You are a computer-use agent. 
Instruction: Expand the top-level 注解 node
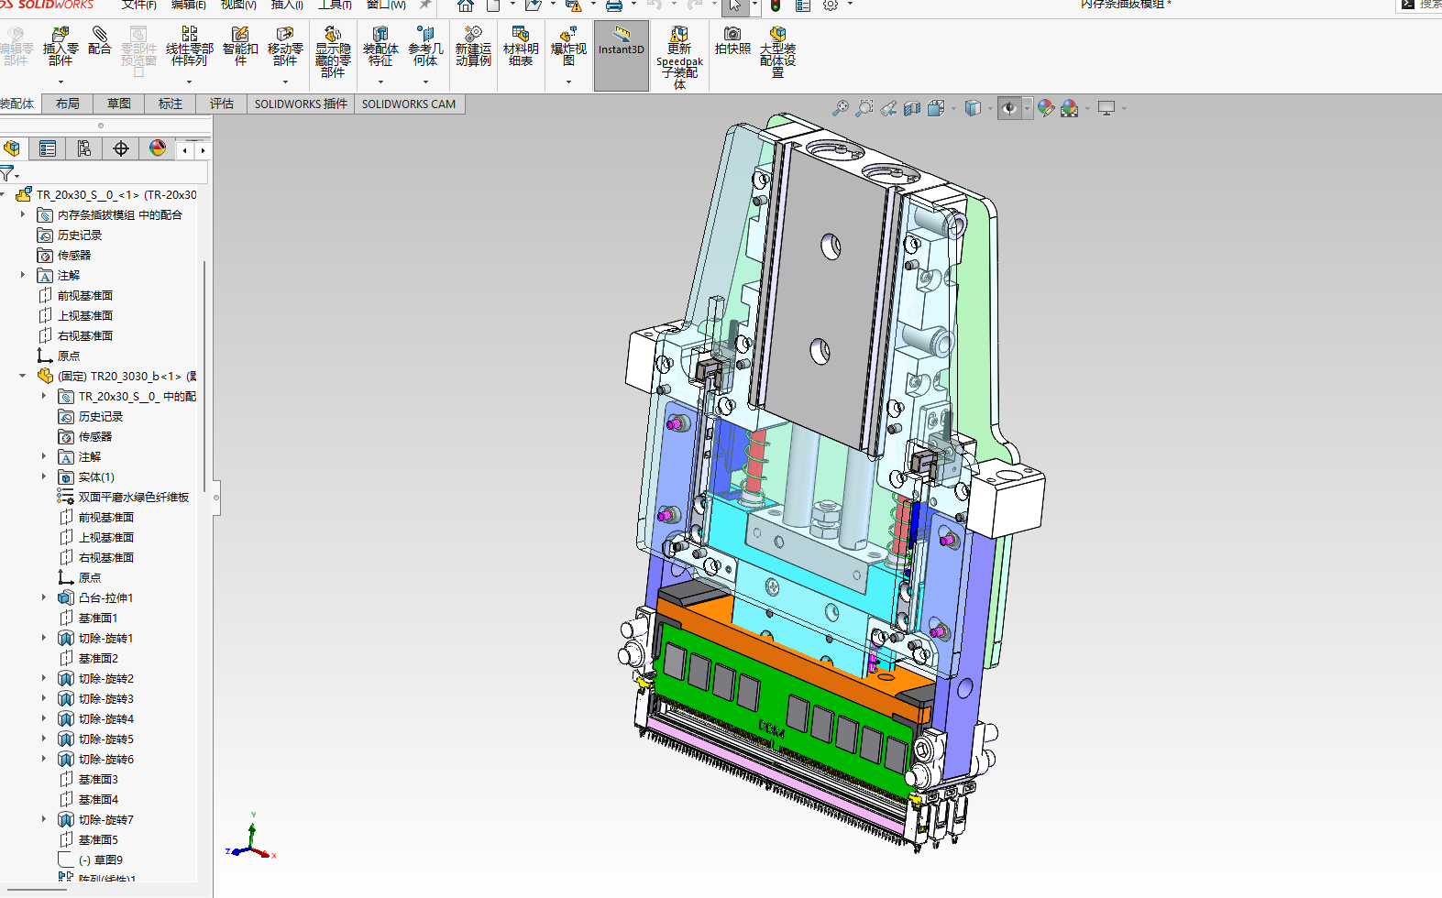tap(23, 275)
